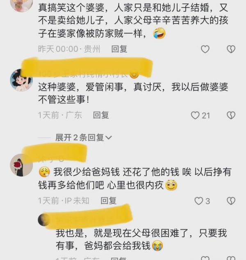Viewport: 246px width, 260px height.
Task: Like the comment with 3 likes
Action: [x=199, y=201]
